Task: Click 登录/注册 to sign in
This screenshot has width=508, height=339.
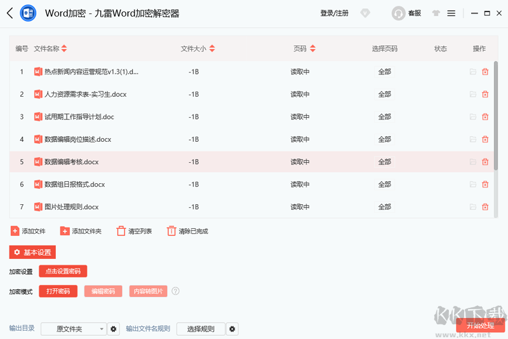Action: (x=335, y=13)
